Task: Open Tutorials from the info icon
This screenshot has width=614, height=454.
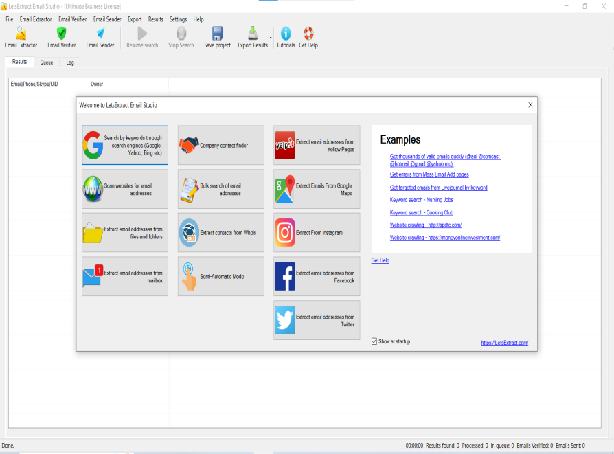Action: click(x=286, y=38)
